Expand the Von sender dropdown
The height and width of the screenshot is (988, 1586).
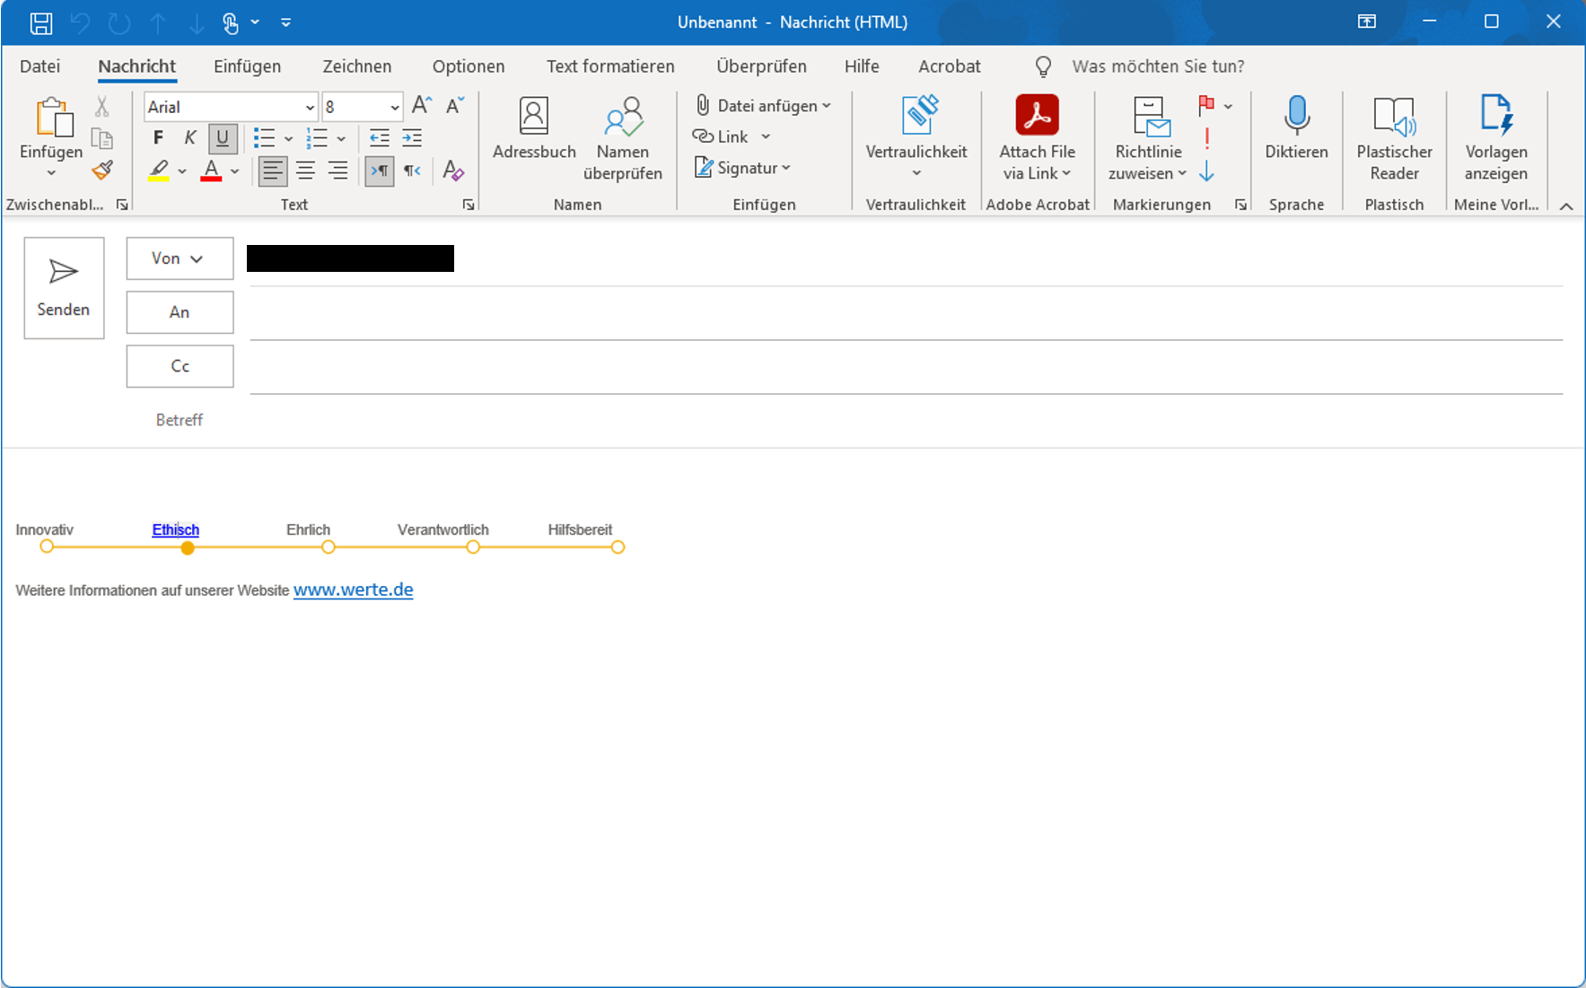[x=180, y=258]
